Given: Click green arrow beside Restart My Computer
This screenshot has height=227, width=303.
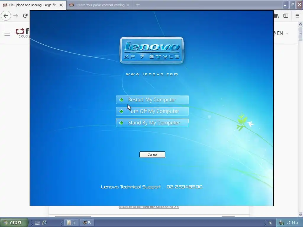Looking at the screenshot, I should tap(121, 100).
